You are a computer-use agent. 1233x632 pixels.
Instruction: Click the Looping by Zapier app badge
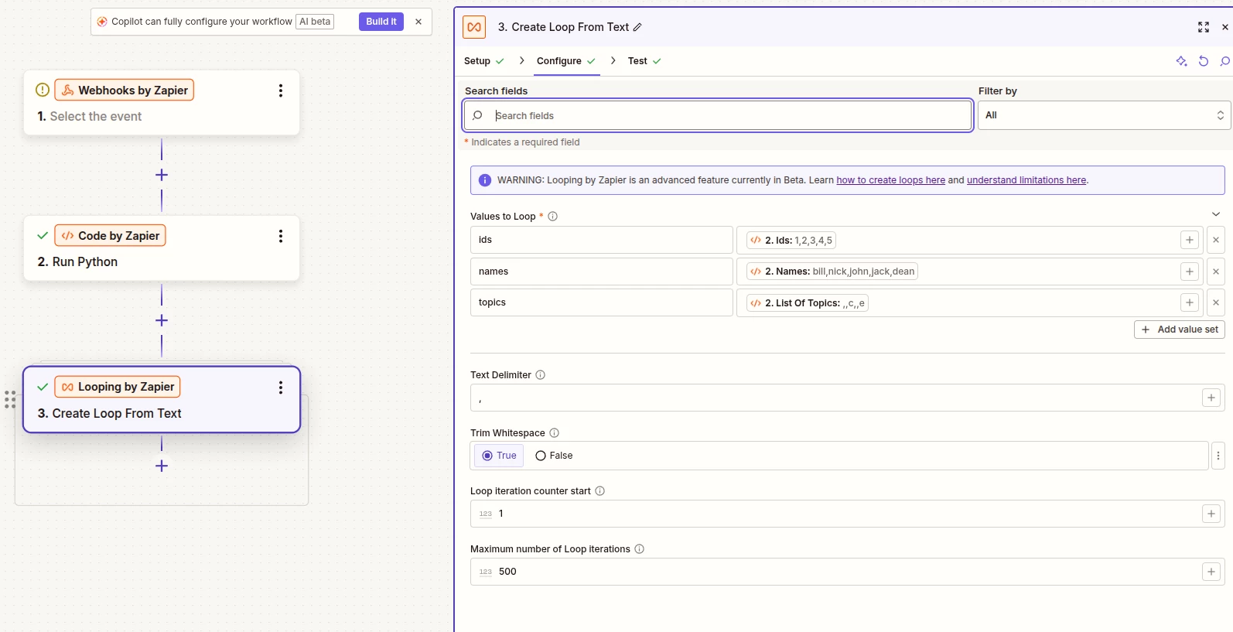point(118,387)
